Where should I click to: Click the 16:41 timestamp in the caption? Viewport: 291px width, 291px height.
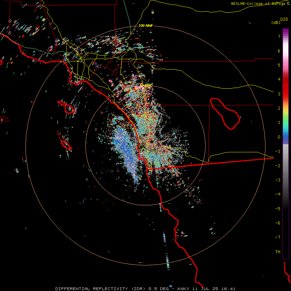pyautogui.click(x=228, y=289)
